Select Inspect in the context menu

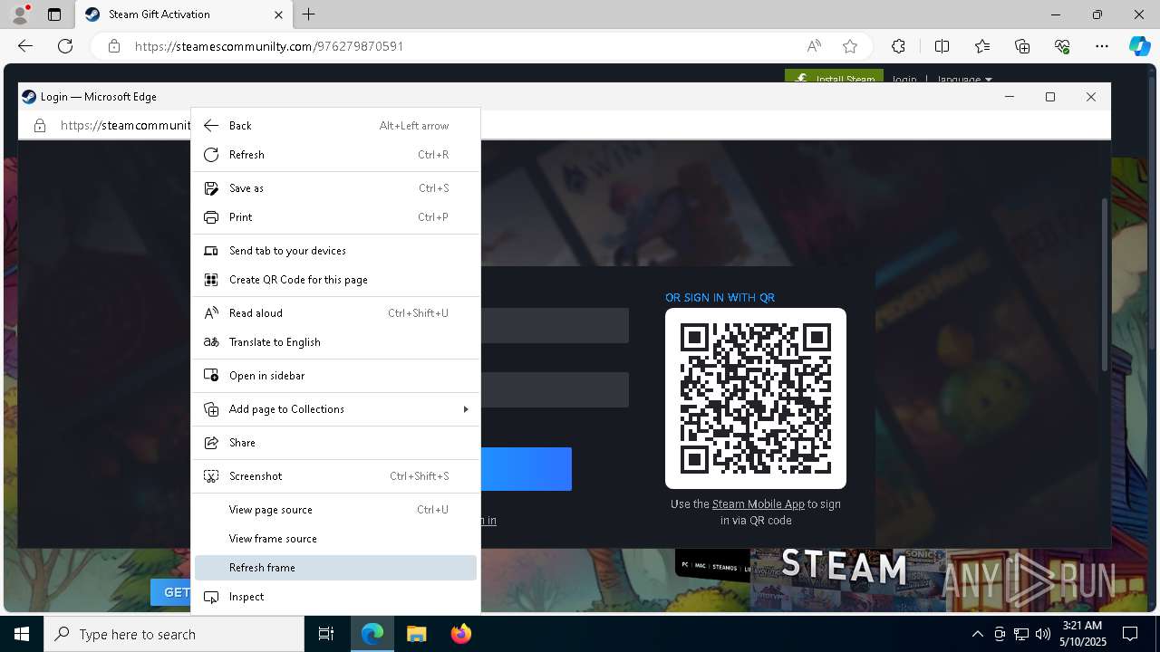pos(335,597)
